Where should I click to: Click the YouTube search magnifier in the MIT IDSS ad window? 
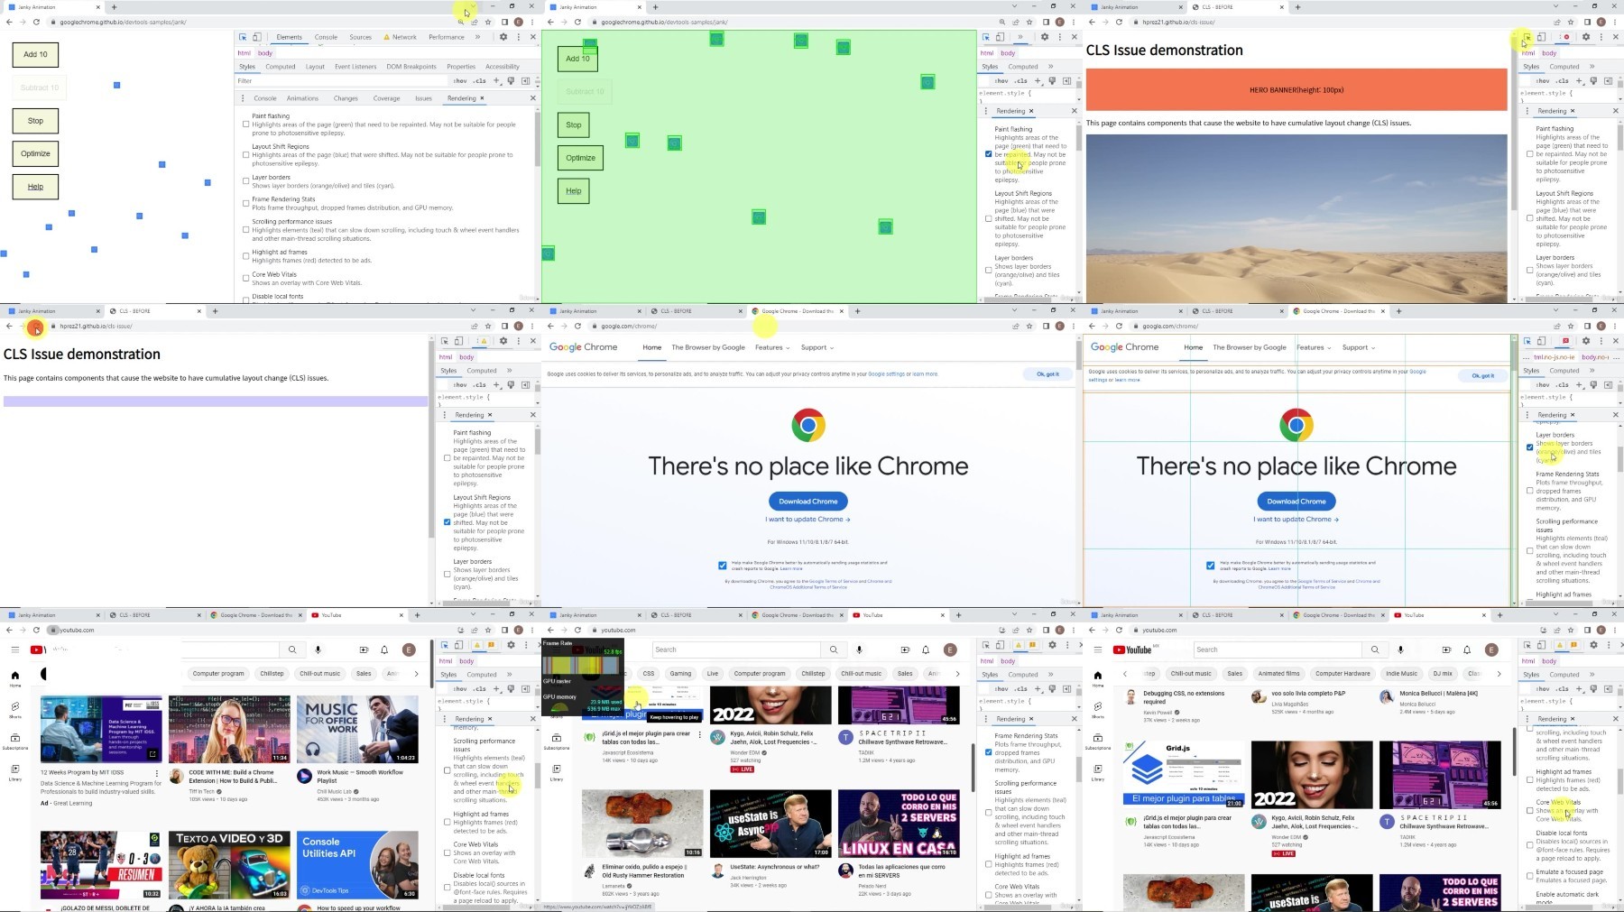292,649
